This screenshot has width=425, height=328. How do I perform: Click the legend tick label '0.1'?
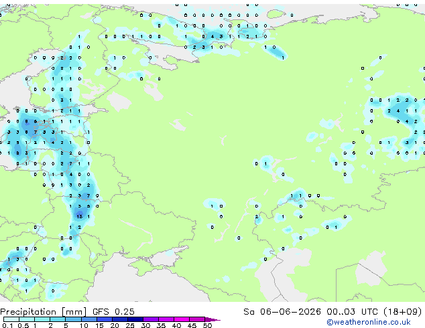[x=7, y=325]
